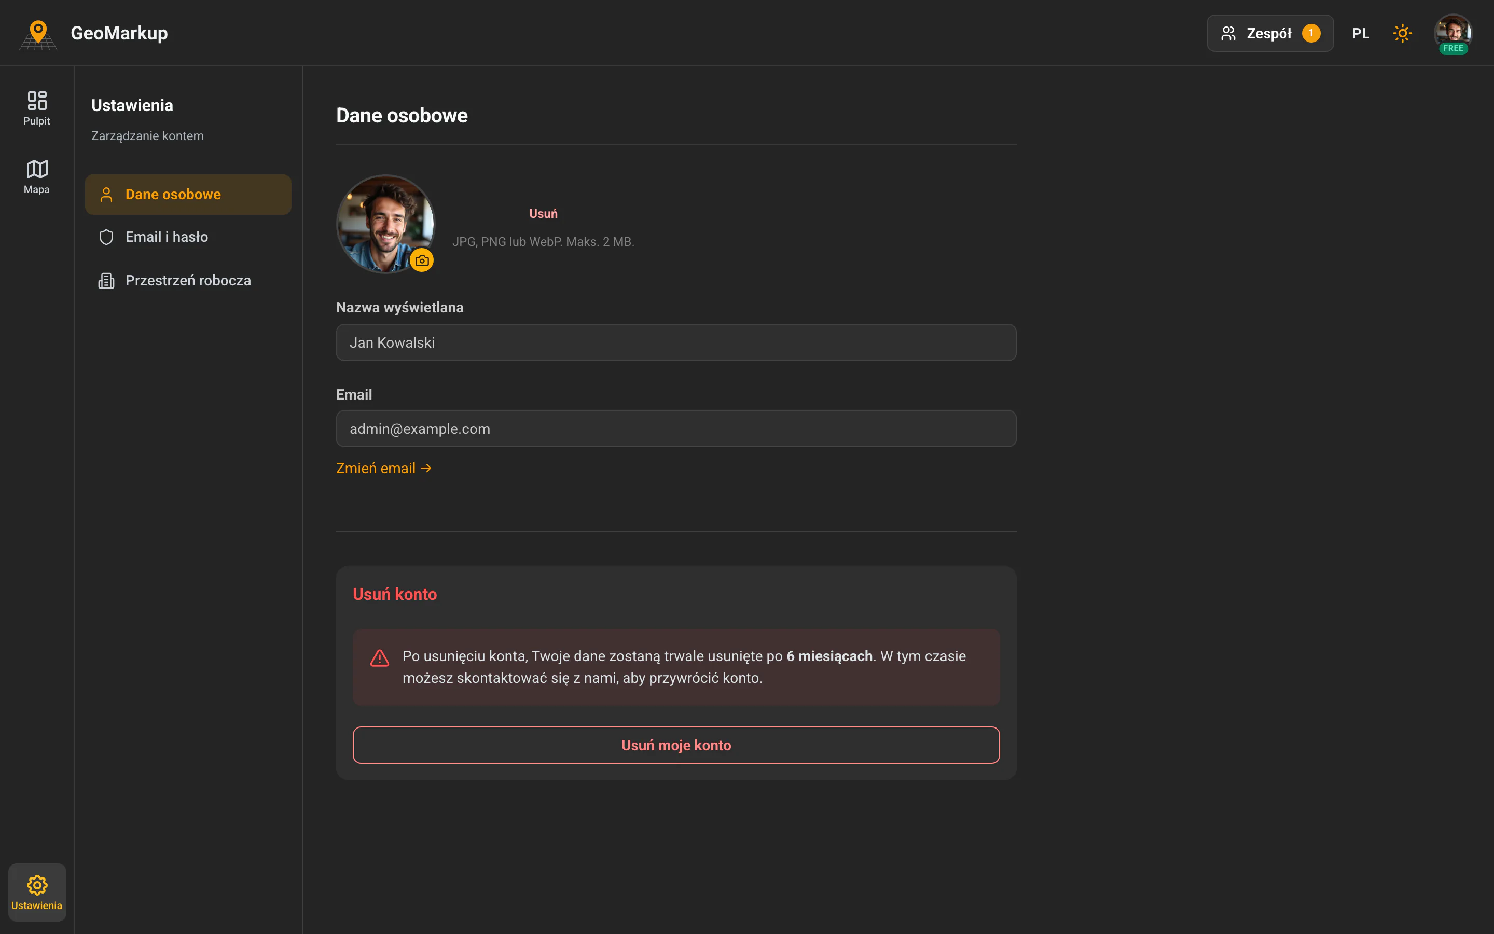The width and height of the screenshot is (1494, 934).
Task: Open the PL language selector
Action: point(1361,33)
